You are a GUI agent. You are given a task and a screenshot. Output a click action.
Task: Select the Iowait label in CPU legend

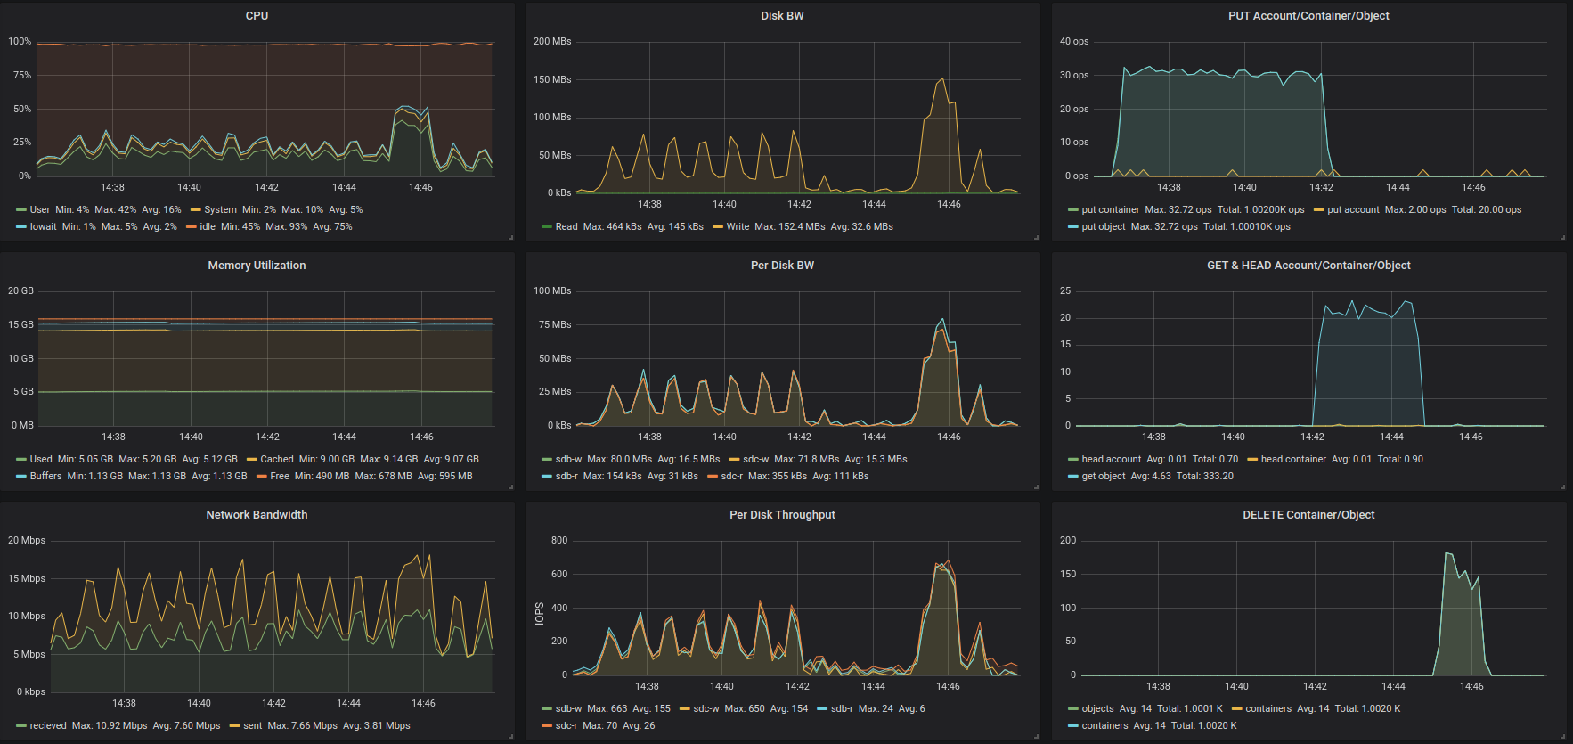tap(43, 227)
